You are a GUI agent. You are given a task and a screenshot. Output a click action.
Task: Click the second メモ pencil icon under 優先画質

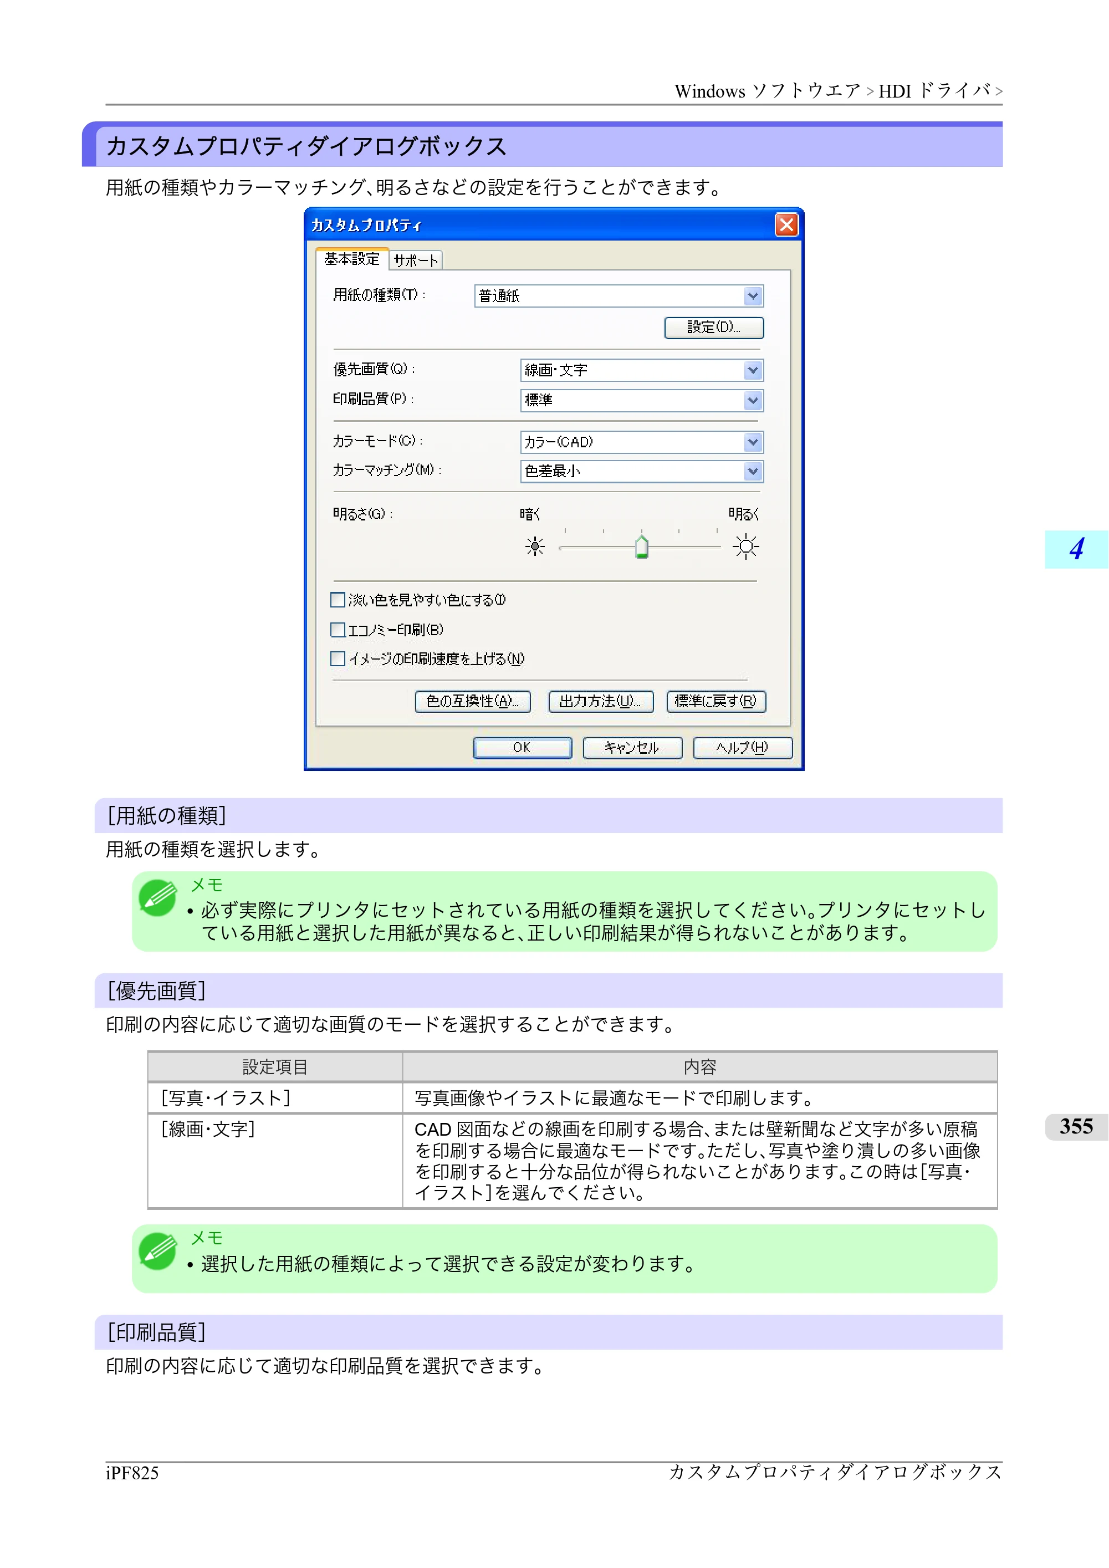tap(158, 1251)
